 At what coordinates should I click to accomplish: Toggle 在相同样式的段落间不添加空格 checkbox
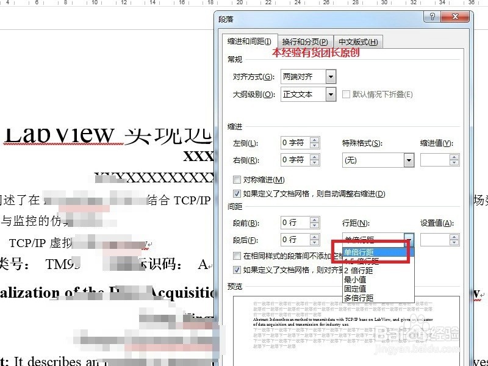(237, 256)
